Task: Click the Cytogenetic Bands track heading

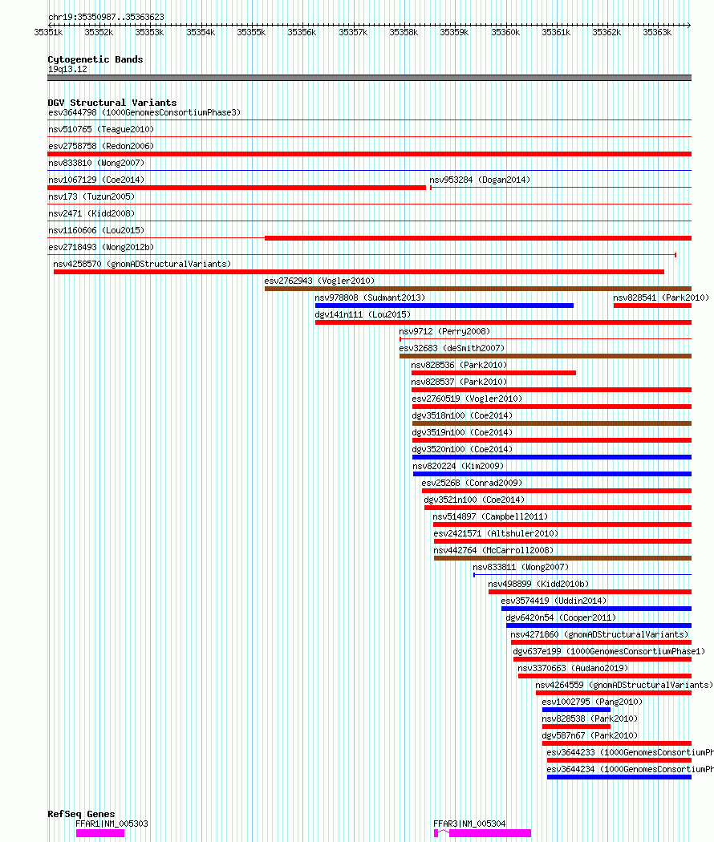Action: (95, 59)
